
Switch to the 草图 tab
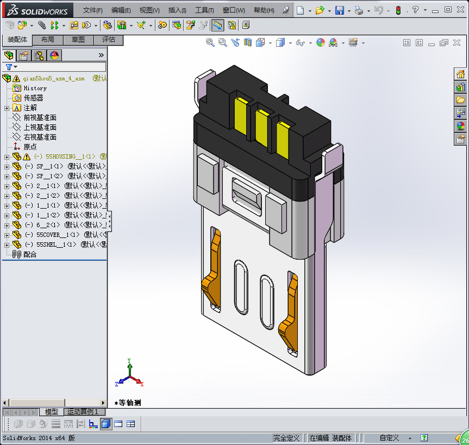click(x=78, y=40)
